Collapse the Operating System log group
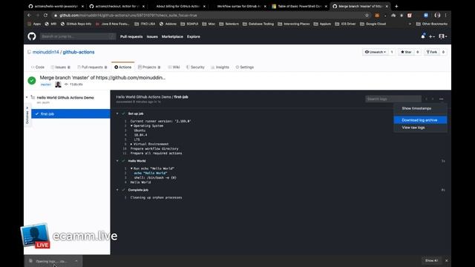 131,125
